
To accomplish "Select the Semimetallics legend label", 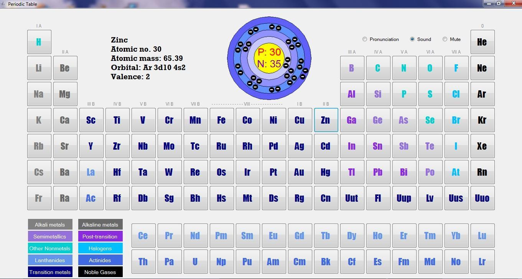I will pos(50,237).
